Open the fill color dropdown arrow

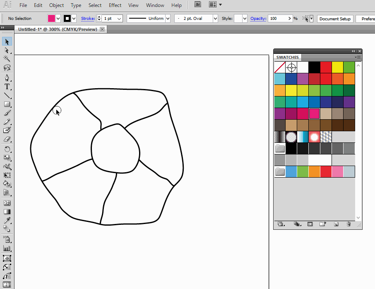[58, 19]
